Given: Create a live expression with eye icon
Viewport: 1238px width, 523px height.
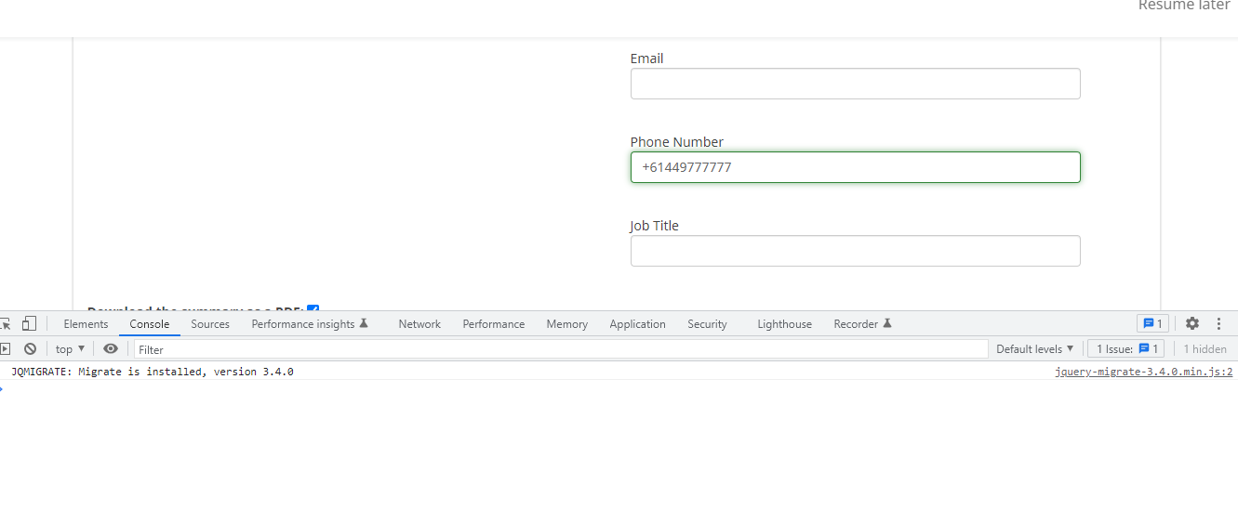Looking at the screenshot, I should tap(111, 349).
